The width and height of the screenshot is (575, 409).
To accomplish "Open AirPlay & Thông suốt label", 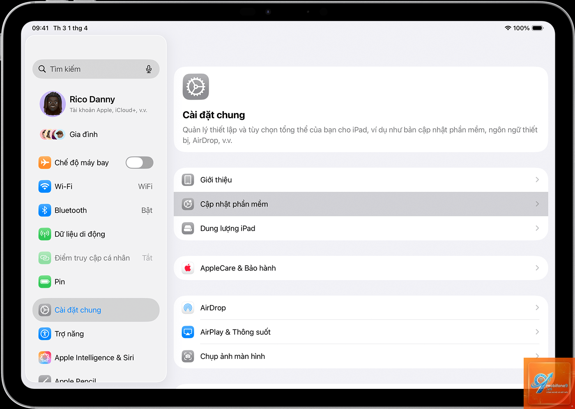I will click(235, 332).
